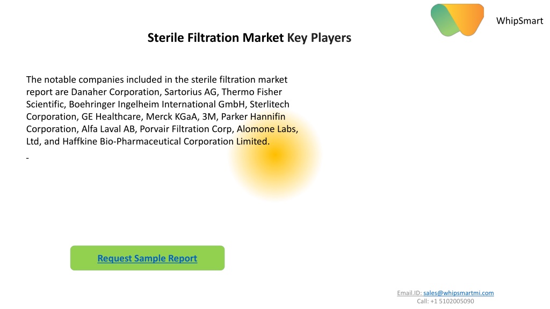The height and width of the screenshot is (309, 550).
Task: Click the slide title Sterile Filtration Market
Action: pos(215,38)
